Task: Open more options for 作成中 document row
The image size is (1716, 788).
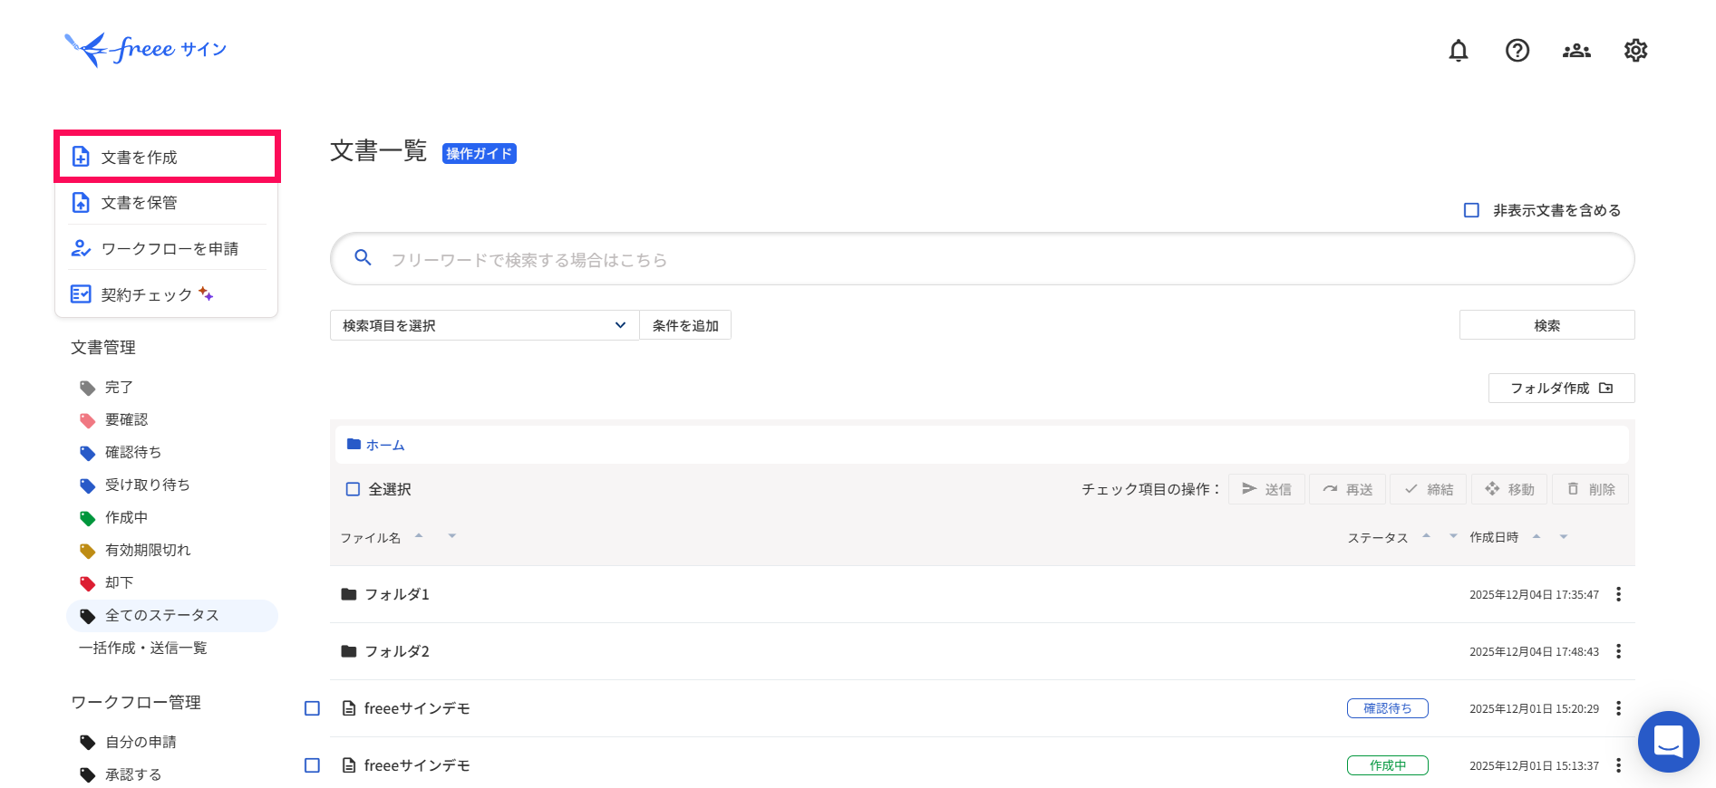Action: (x=1618, y=765)
